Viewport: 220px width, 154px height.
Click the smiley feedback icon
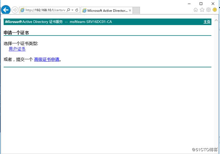coord(215,10)
